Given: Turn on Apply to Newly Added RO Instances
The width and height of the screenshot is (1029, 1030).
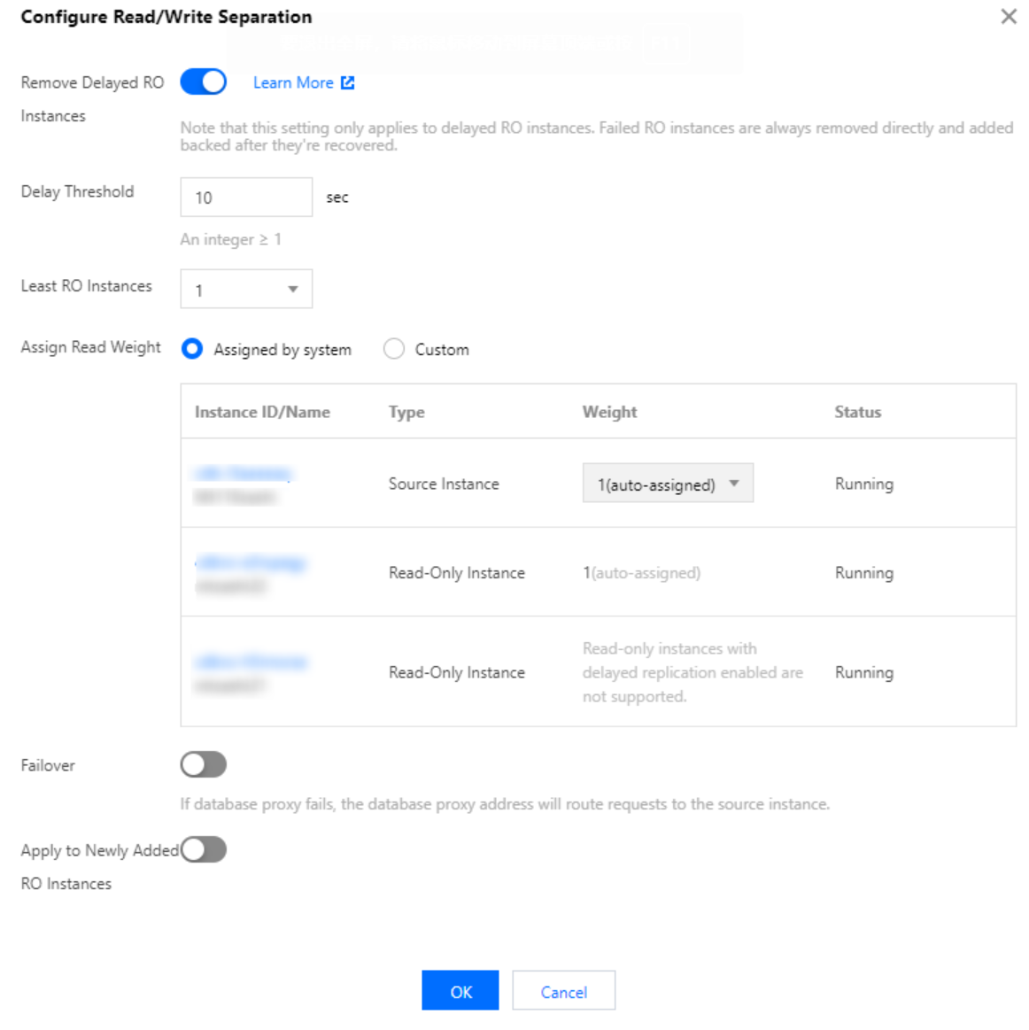Looking at the screenshot, I should (204, 850).
